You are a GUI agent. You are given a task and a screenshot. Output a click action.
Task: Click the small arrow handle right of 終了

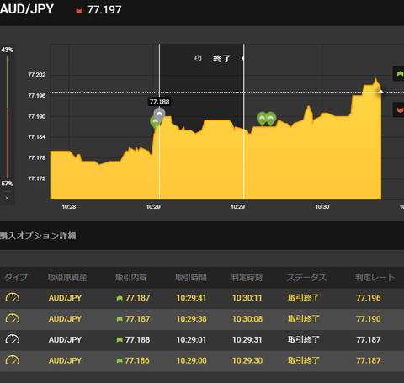point(242,58)
